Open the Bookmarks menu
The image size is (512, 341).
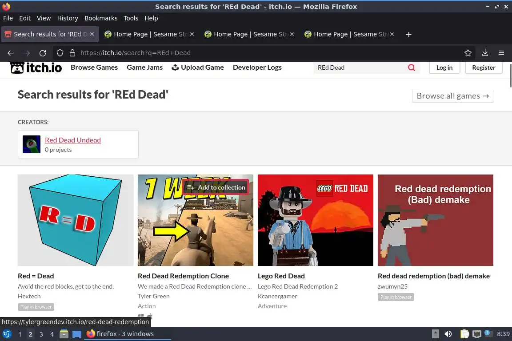pyautogui.click(x=101, y=18)
